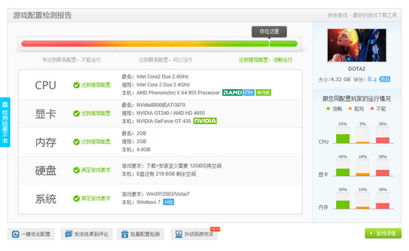Click the 硬盘 row green checkmark icon
The width and height of the screenshot is (409, 251).
coord(76,170)
